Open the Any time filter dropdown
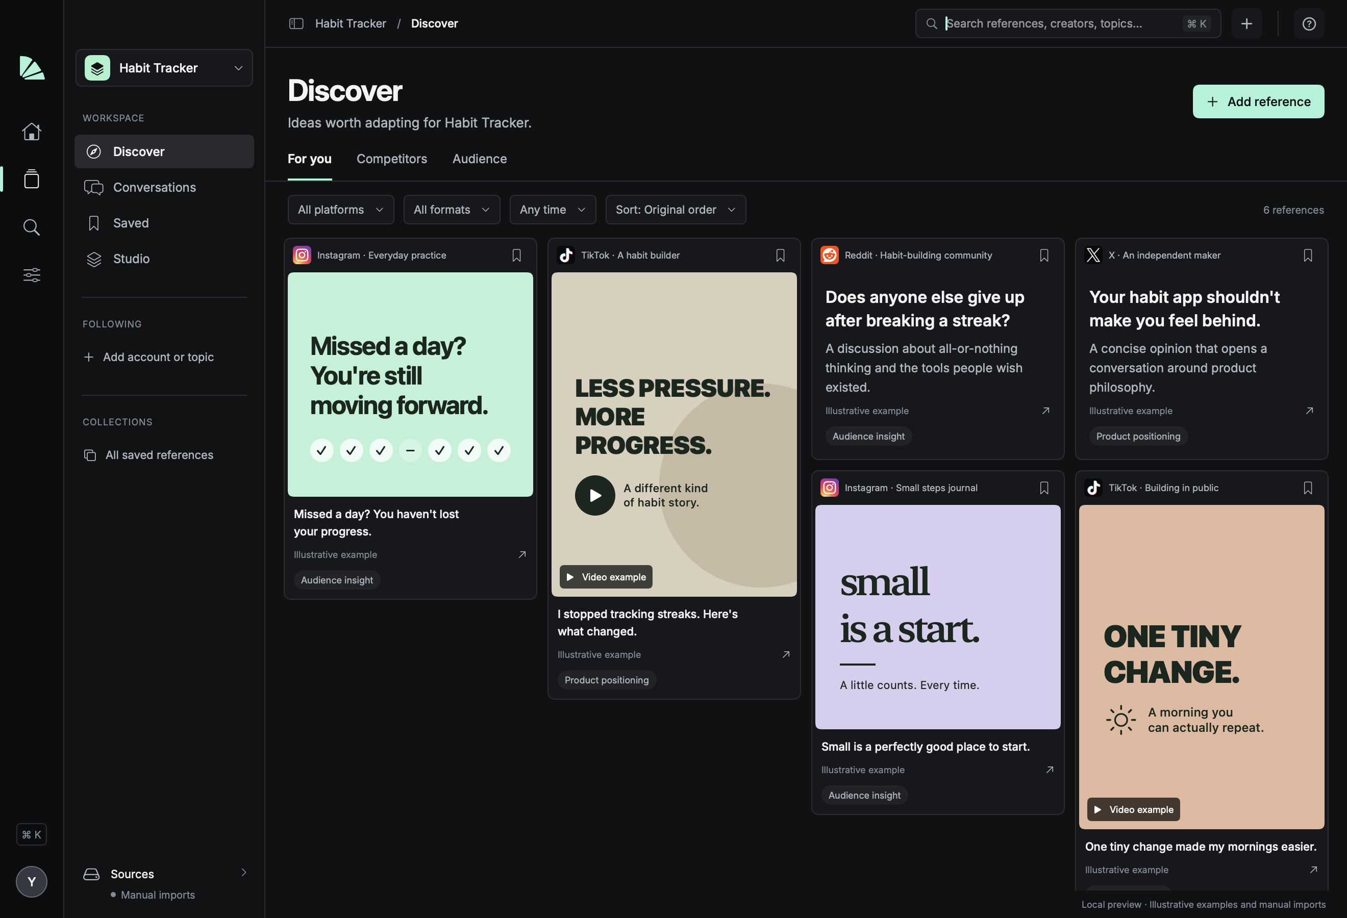The width and height of the screenshot is (1347, 918). [x=553, y=210]
